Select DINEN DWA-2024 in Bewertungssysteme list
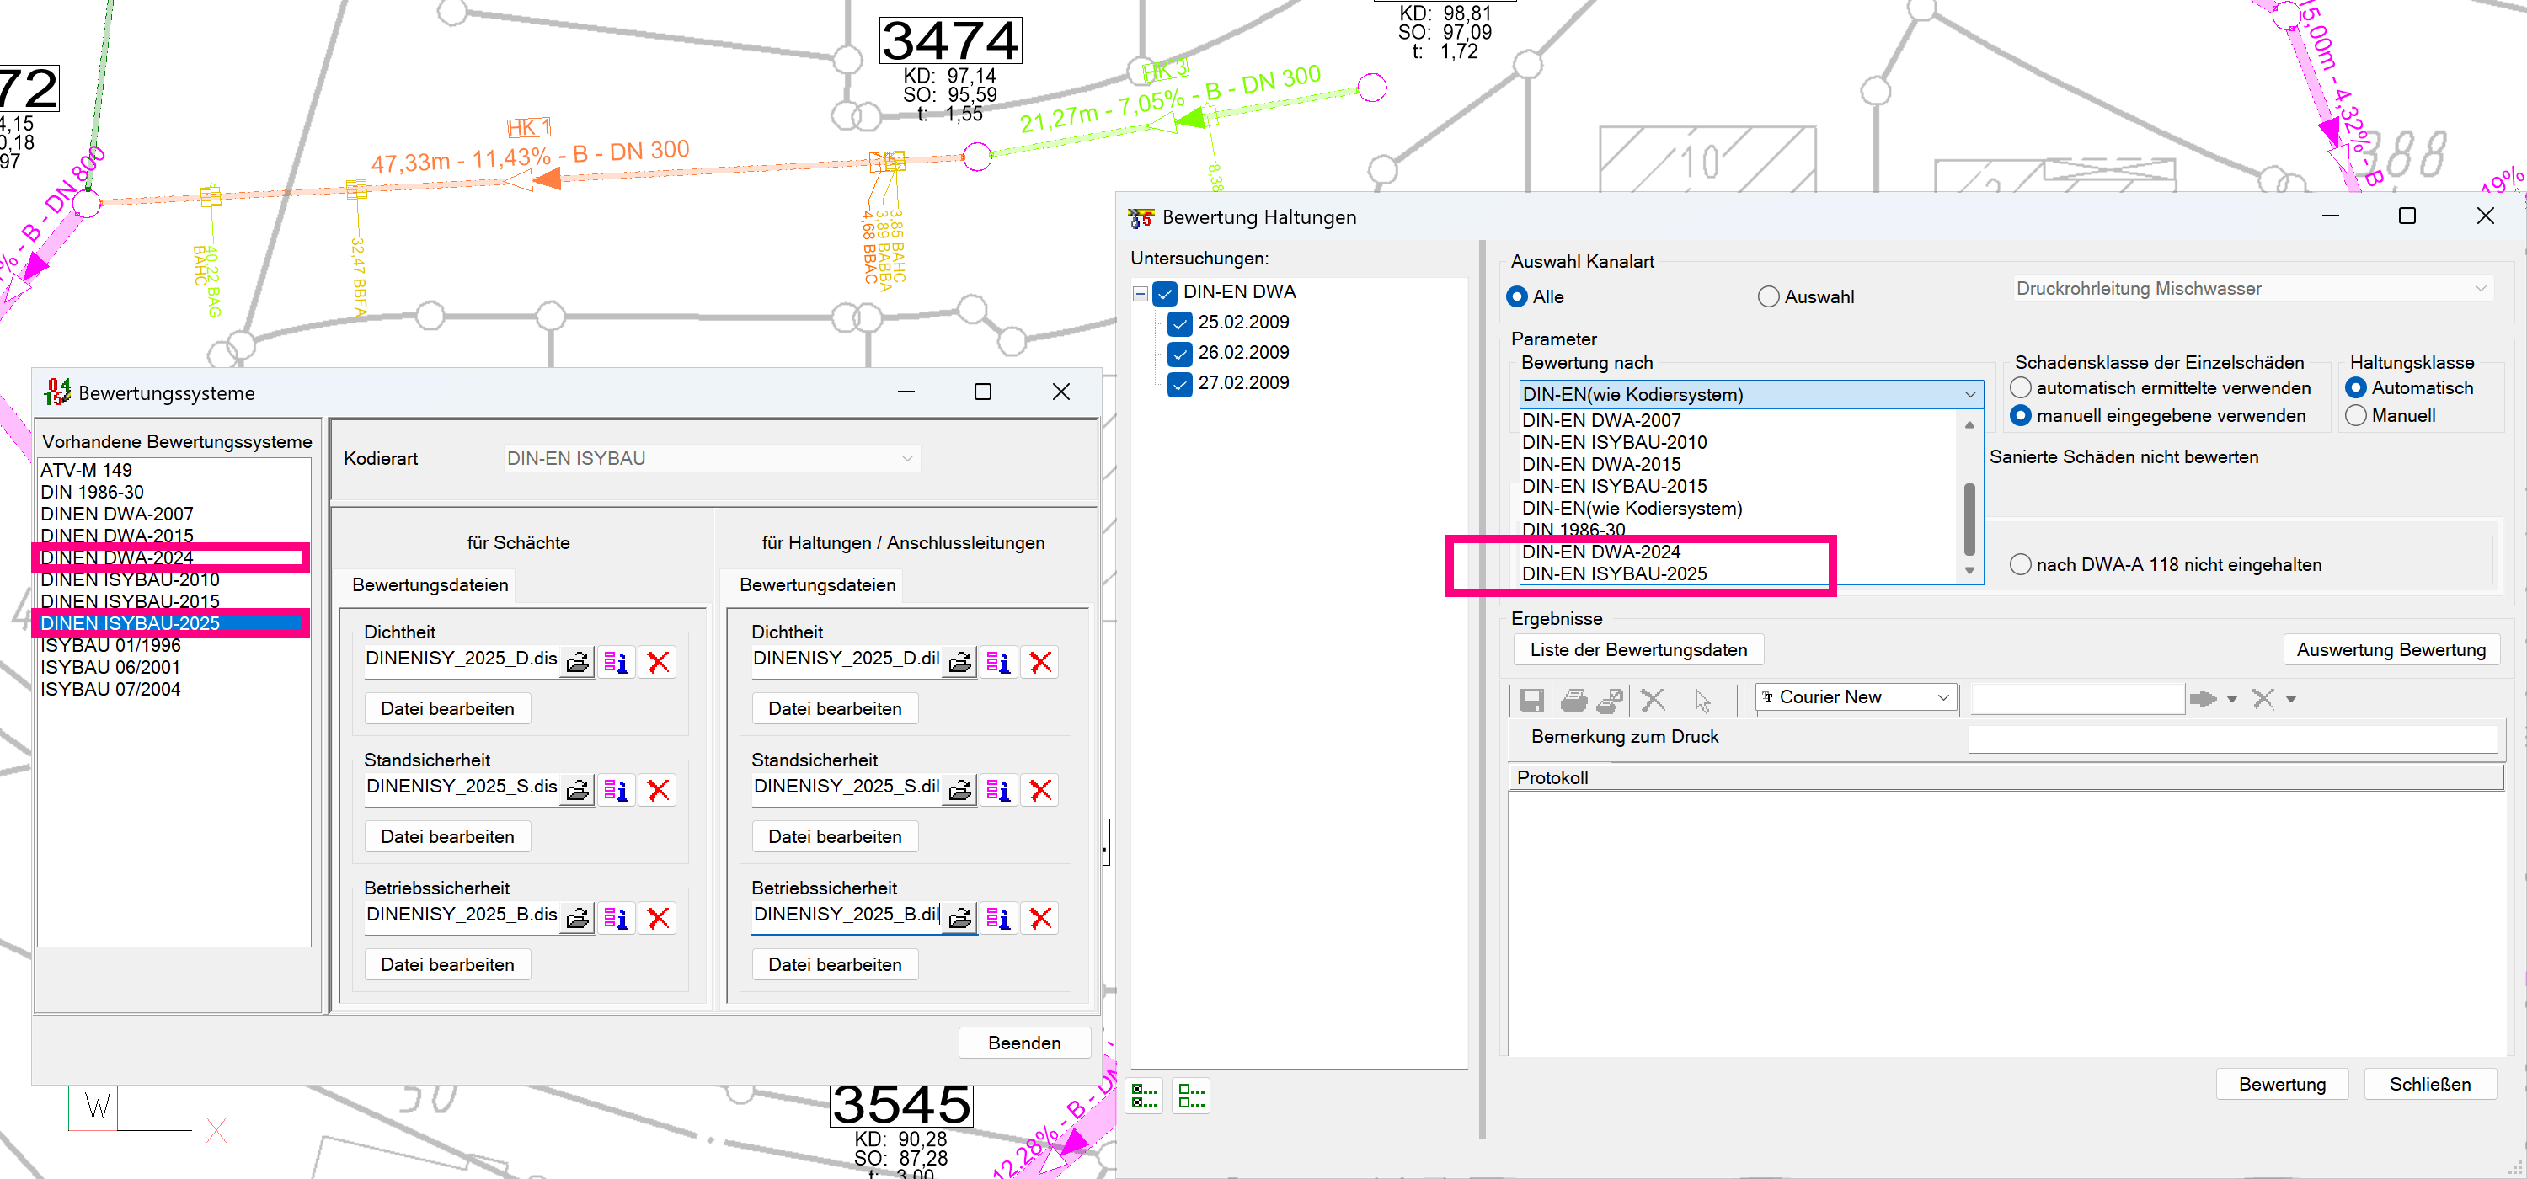 click(x=118, y=558)
